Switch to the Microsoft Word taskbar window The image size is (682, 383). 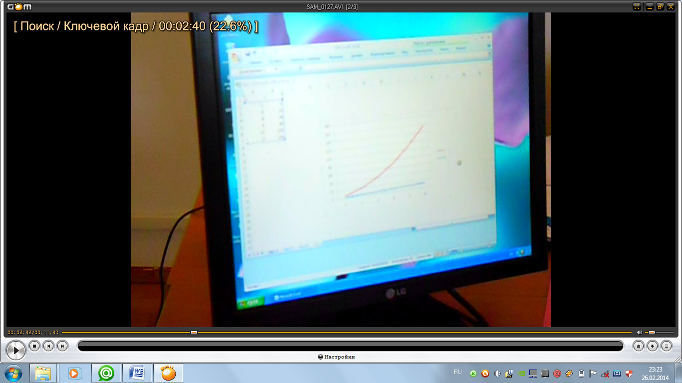[x=137, y=373]
